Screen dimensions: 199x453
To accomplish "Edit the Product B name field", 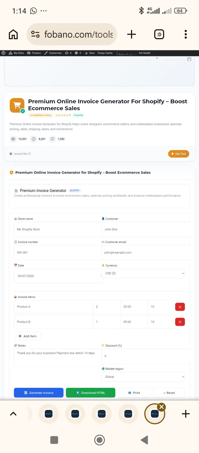I will click(x=53, y=322).
